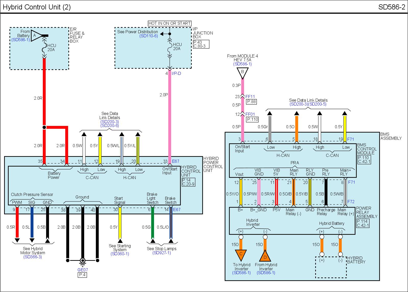Open the SD110-6 power distribution link
The width and height of the screenshot is (408, 292).
pyautogui.click(x=149, y=36)
